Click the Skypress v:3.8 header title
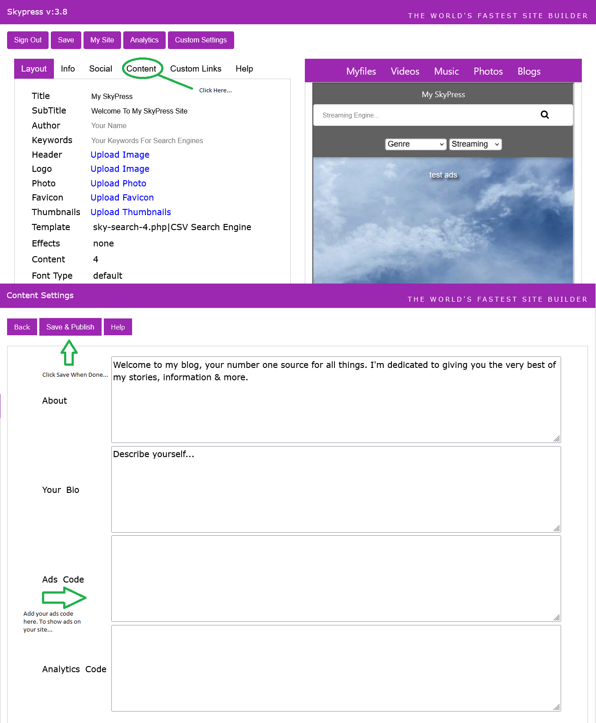The width and height of the screenshot is (596, 723). (x=37, y=12)
